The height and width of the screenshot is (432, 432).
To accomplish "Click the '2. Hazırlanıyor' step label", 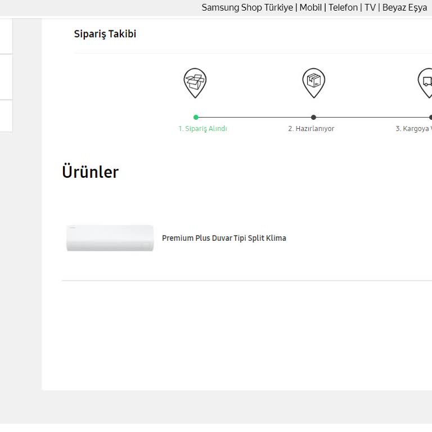I will (x=311, y=129).
